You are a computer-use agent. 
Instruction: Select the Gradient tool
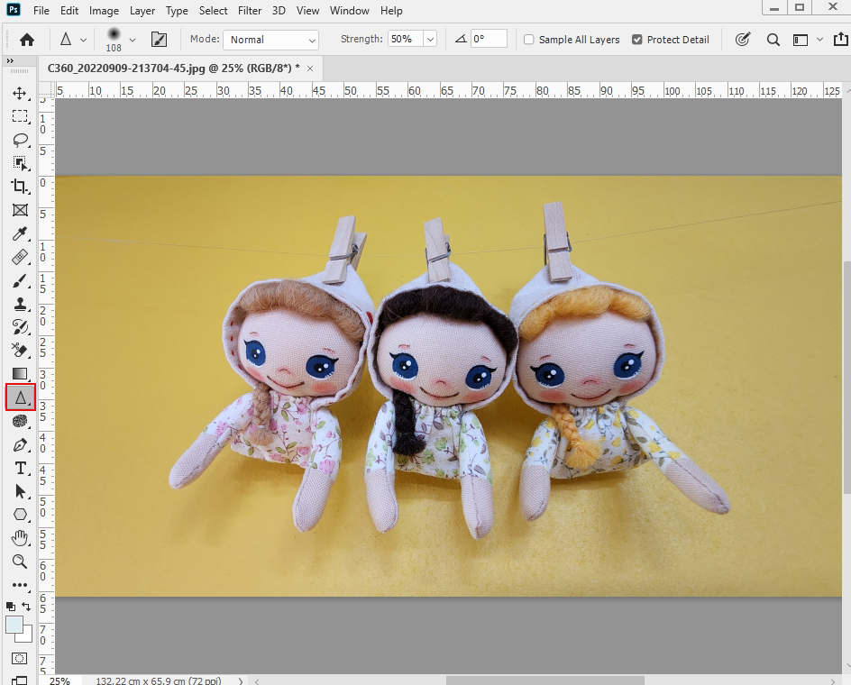coord(20,373)
